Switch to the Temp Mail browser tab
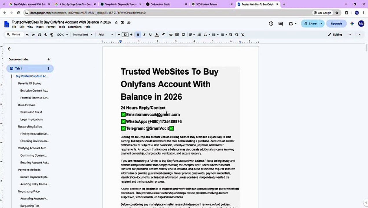The height and width of the screenshot is (208, 368). pos(121,4)
